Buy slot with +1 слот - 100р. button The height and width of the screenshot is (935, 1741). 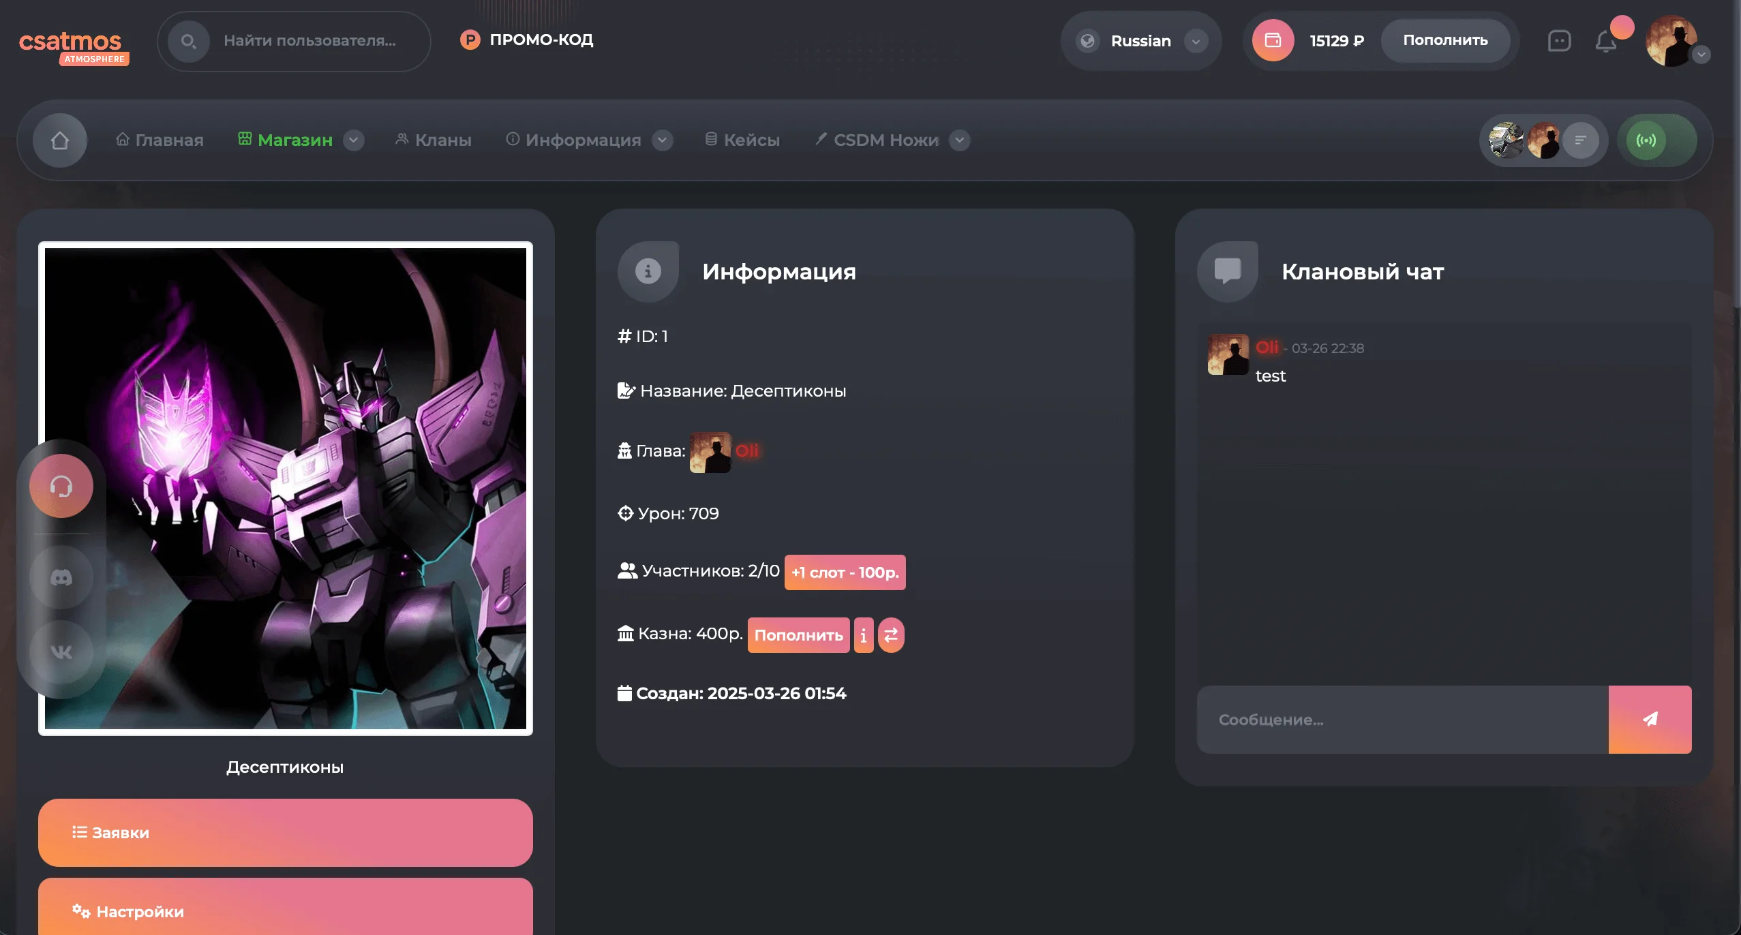[x=845, y=572]
